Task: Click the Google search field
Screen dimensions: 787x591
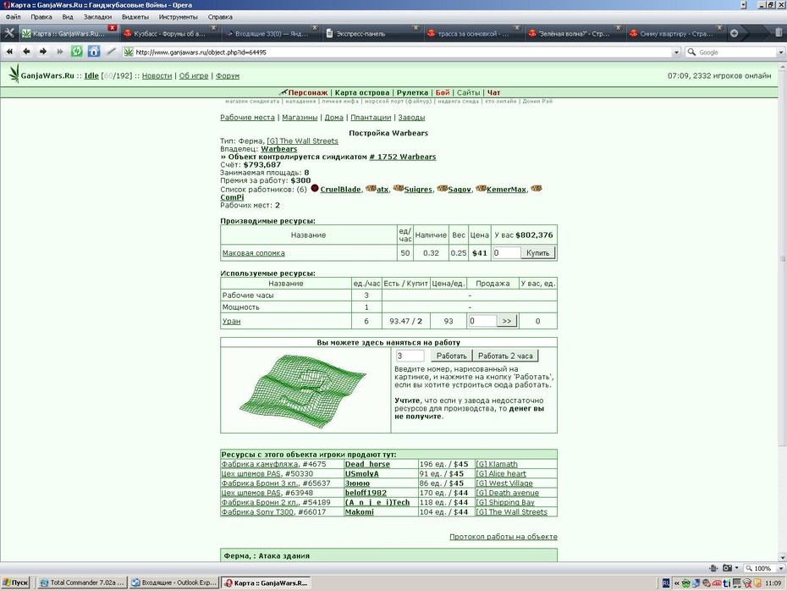Action: pos(736,52)
